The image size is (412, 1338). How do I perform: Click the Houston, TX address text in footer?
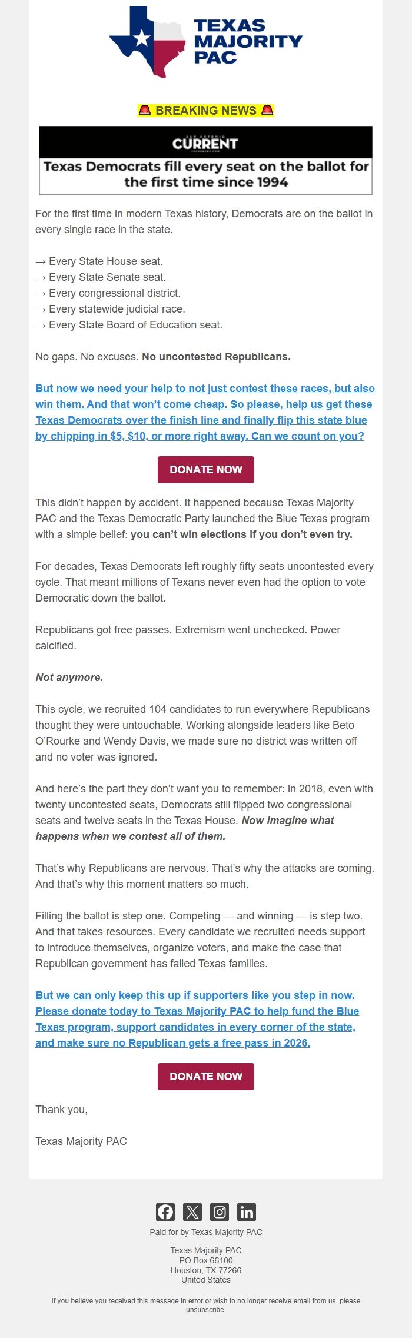click(x=205, y=1270)
